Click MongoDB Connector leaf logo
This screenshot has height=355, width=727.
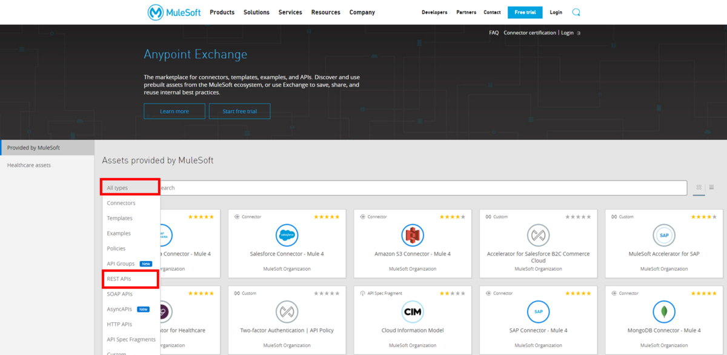click(x=664, y=312)
